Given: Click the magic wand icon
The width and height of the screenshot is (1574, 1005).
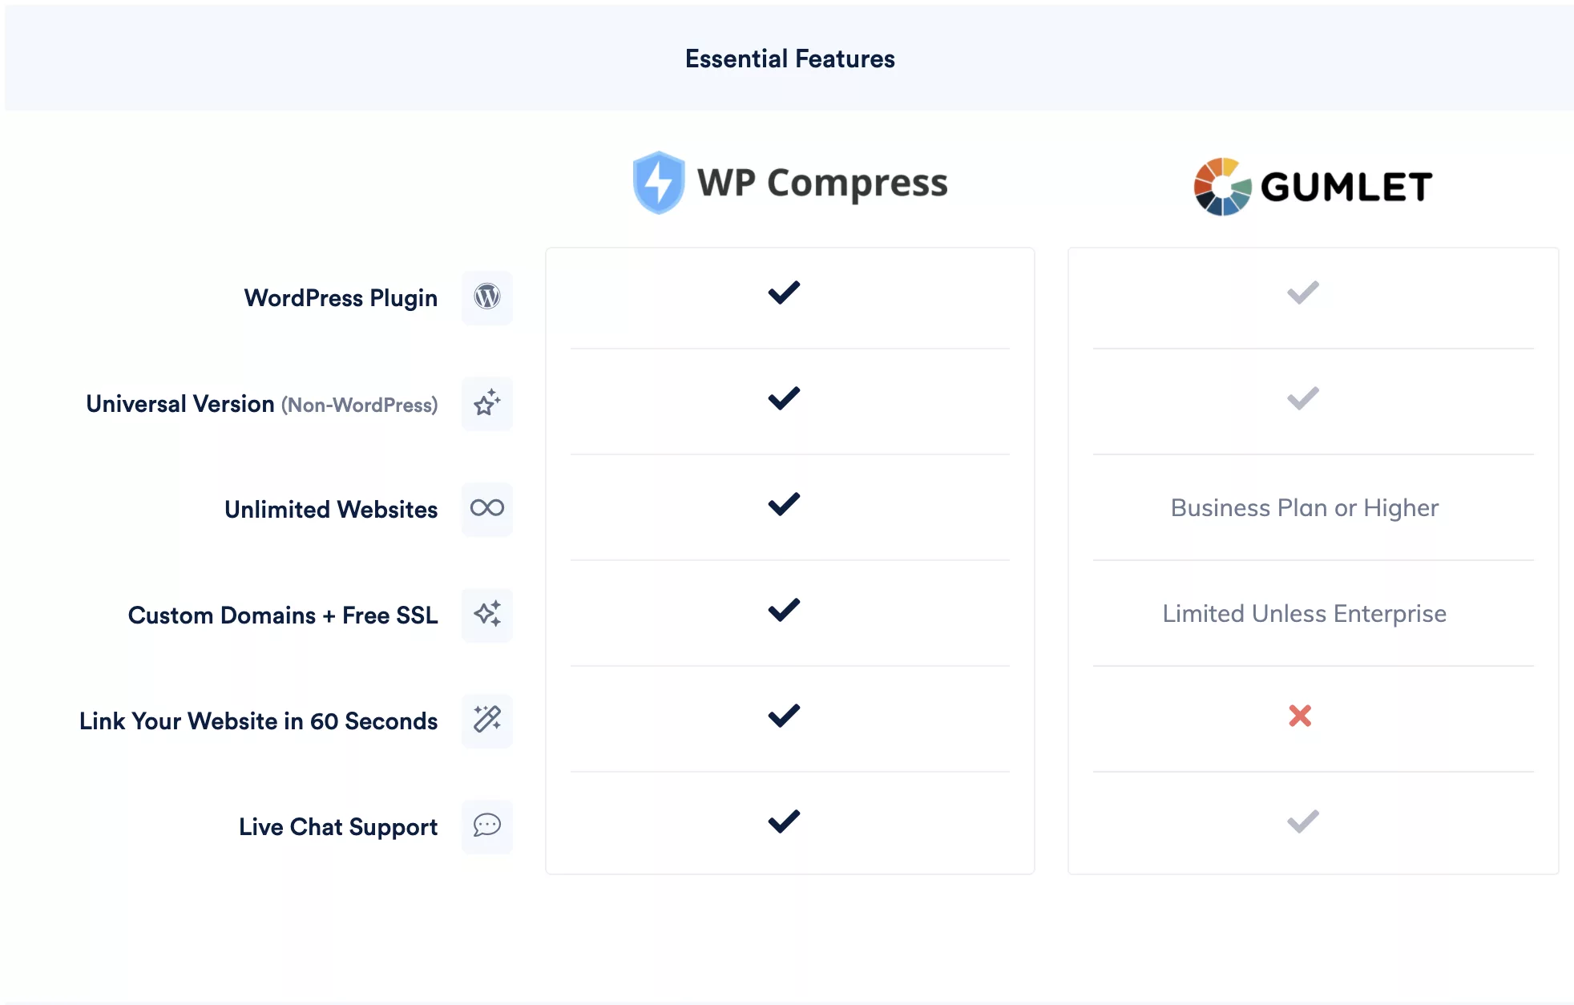Looking at the screenshot, I should coord(487,720).
